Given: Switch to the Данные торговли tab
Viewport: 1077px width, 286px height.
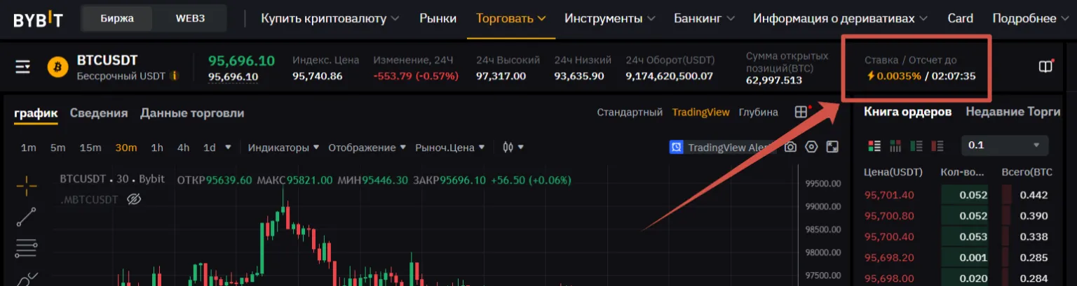Looking at the screenshot, I should coord(192,113).
